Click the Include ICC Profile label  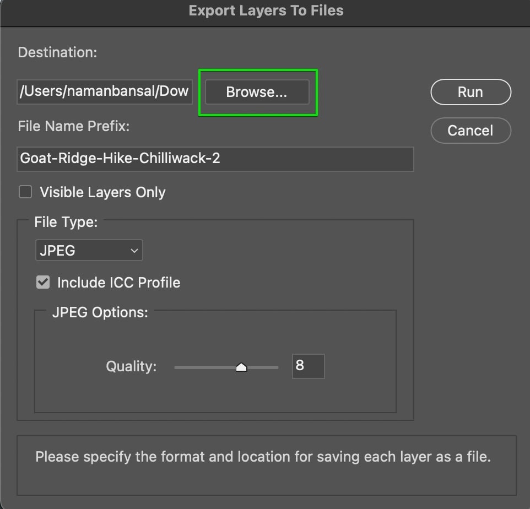pyautogui.click(x=118, y=283)
